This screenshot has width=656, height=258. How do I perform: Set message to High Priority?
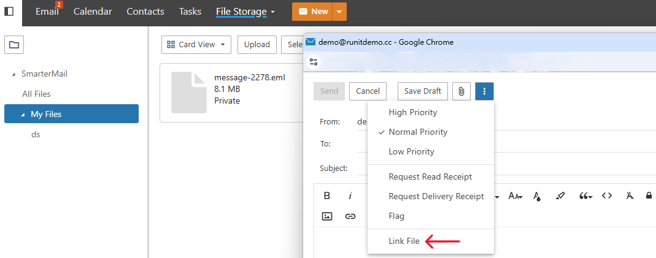pyautogui.click(x=412, y=112)
